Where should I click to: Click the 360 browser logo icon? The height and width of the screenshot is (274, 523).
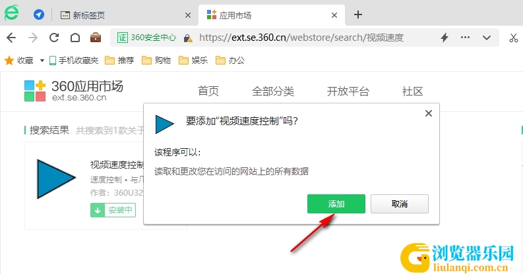(x=11, y=13)
